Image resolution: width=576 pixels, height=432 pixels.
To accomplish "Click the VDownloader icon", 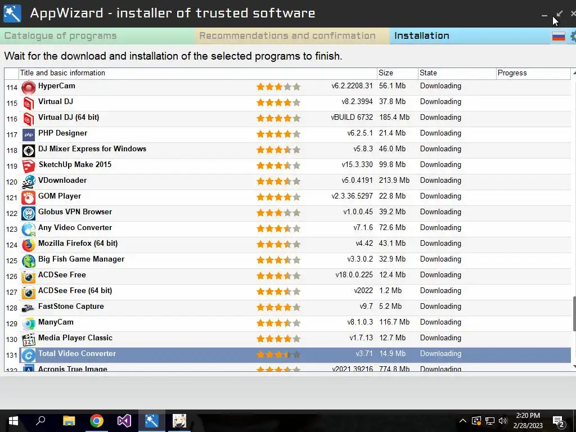I will coord(28,182).
